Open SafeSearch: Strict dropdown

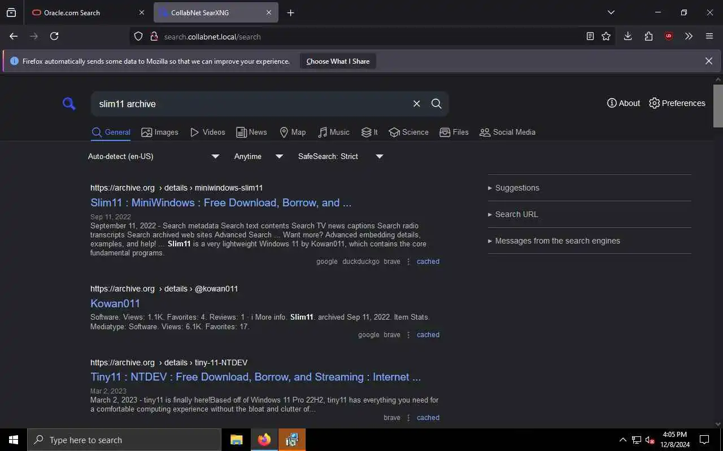(x=341, y=156)
